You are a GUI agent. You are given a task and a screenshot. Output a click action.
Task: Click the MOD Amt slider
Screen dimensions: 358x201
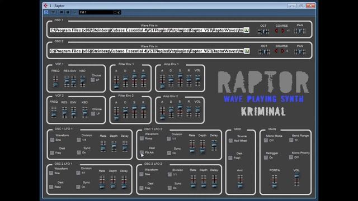tap(240, 181)
